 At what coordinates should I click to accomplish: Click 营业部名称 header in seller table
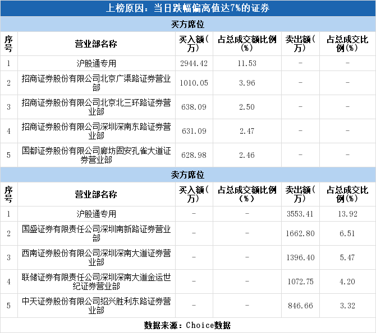coord(96,194)
